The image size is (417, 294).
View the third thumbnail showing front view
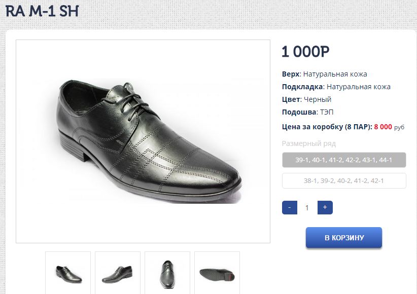pos(167,273)
